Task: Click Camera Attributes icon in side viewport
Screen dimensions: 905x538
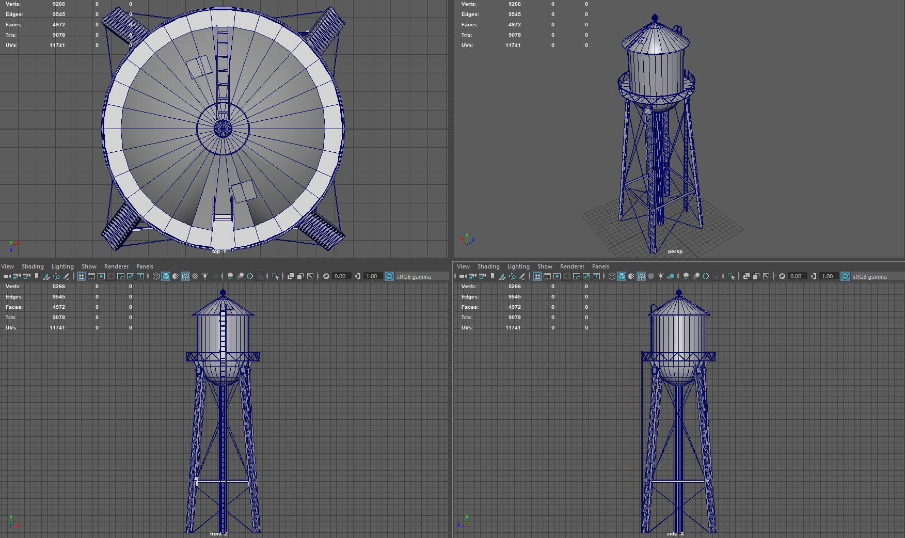Action: click(482, 276)
